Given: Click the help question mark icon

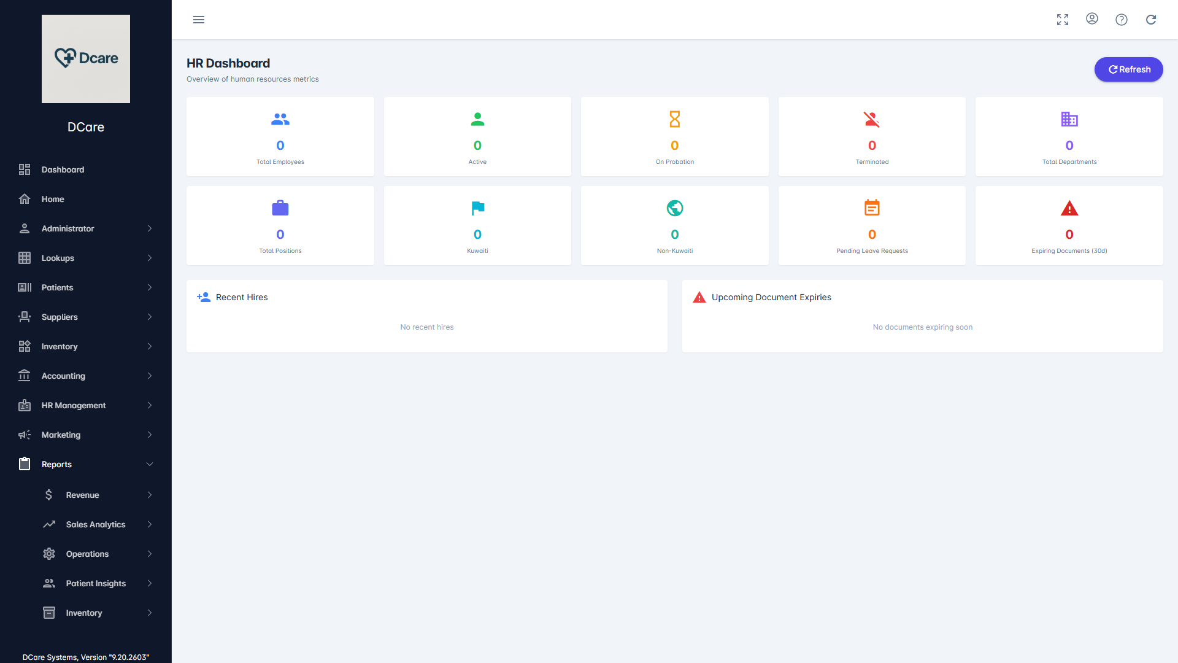Looking at the screenshot, I should (1122, 20).
